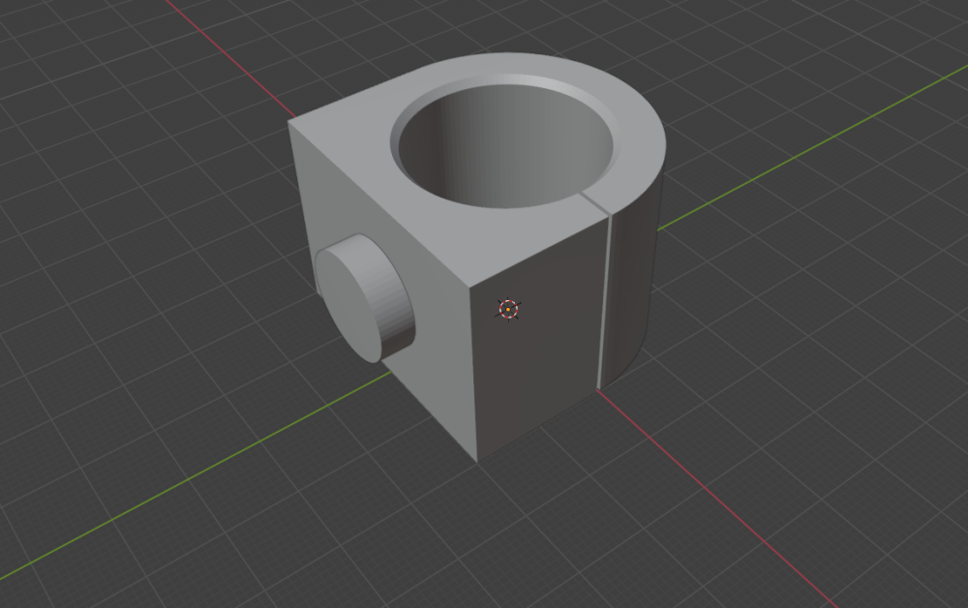Click the vertical slit on the front face
The height and width of the screenshot is (608, 968).
point(605,300)
